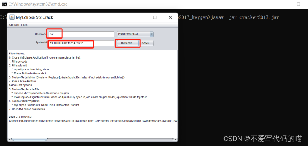Click the 'choose MyEclipseFolder->Common->plugins' line
Viewport: 308px width, 146px height.
(40, 93)
